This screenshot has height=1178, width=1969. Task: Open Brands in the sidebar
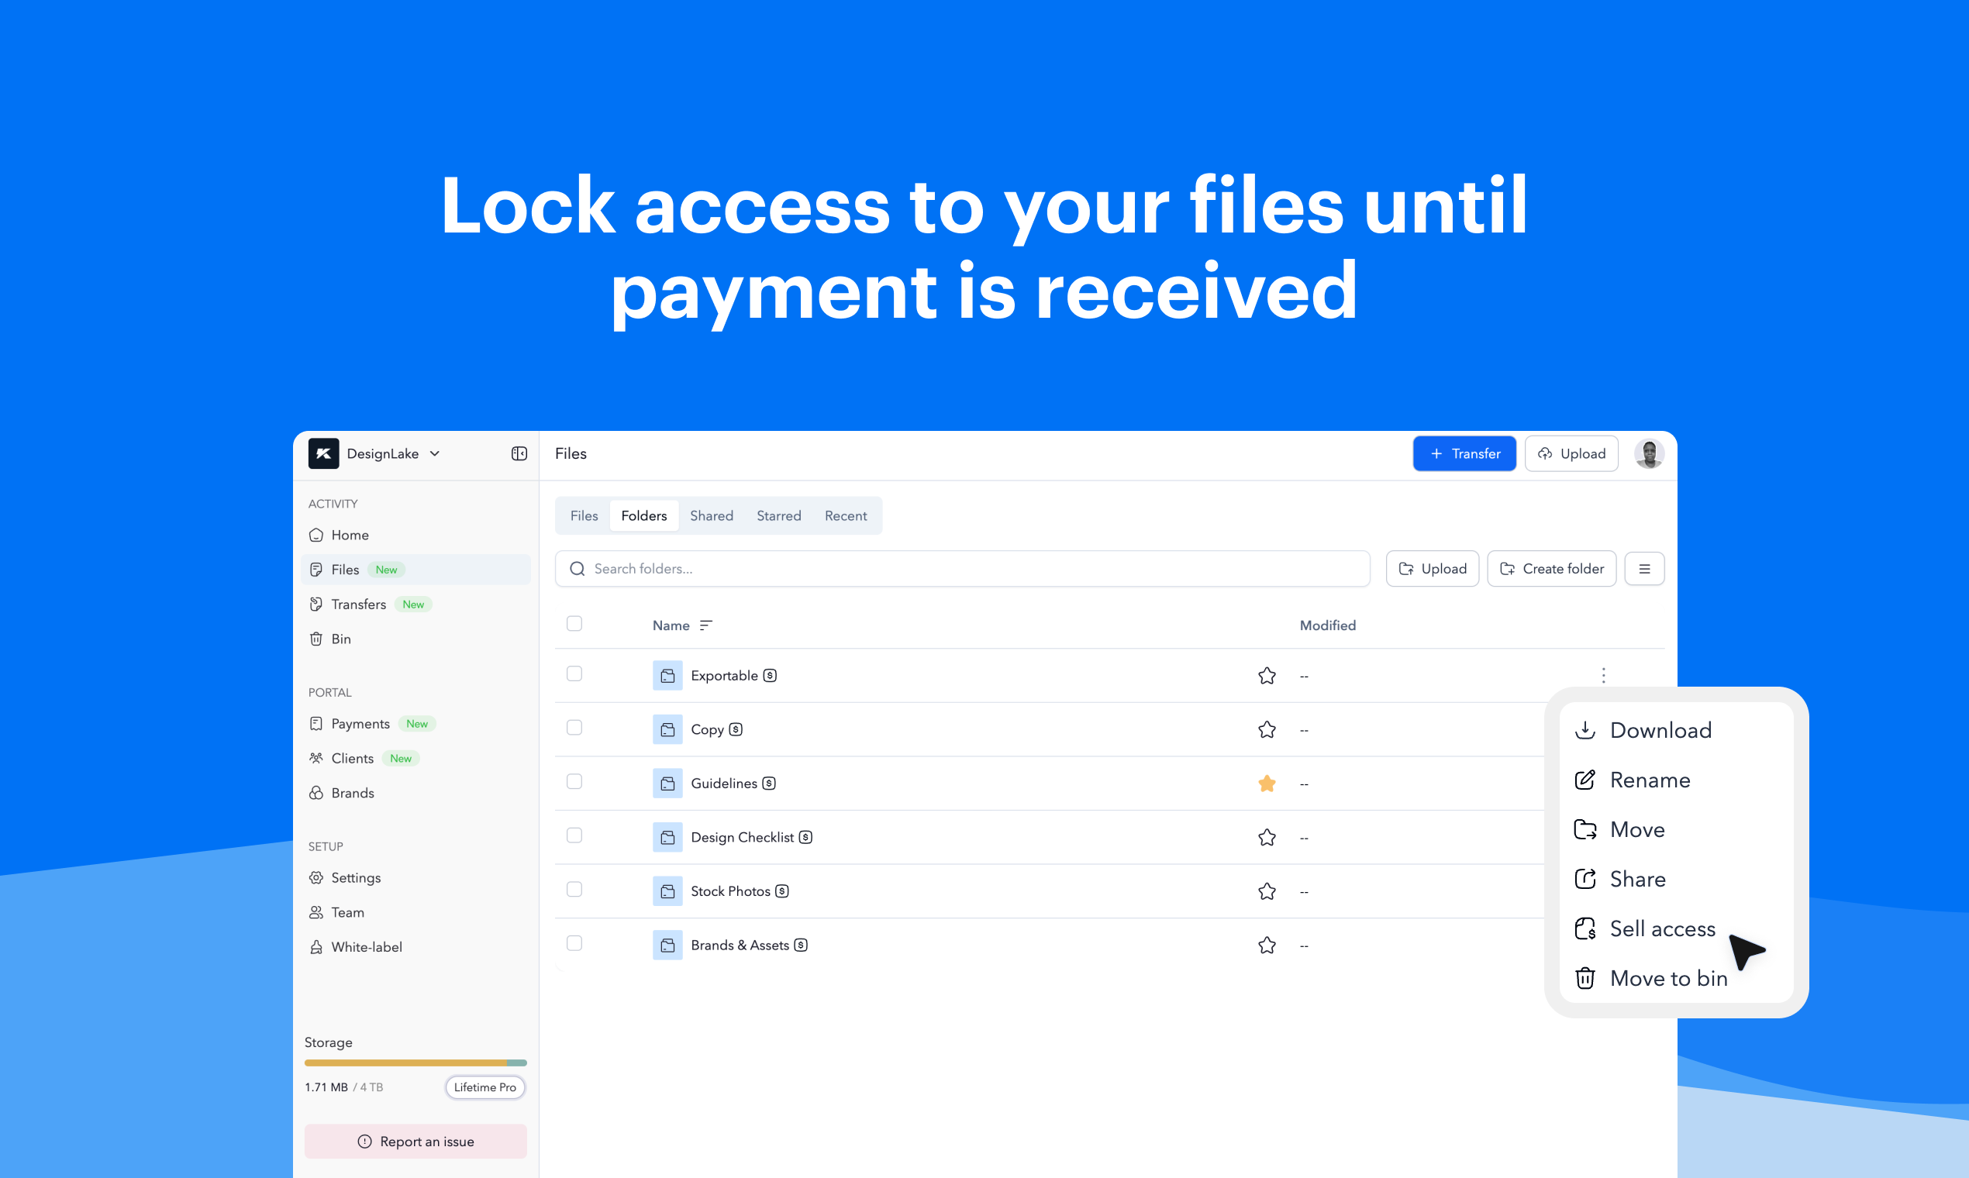[x=416, y=793]
